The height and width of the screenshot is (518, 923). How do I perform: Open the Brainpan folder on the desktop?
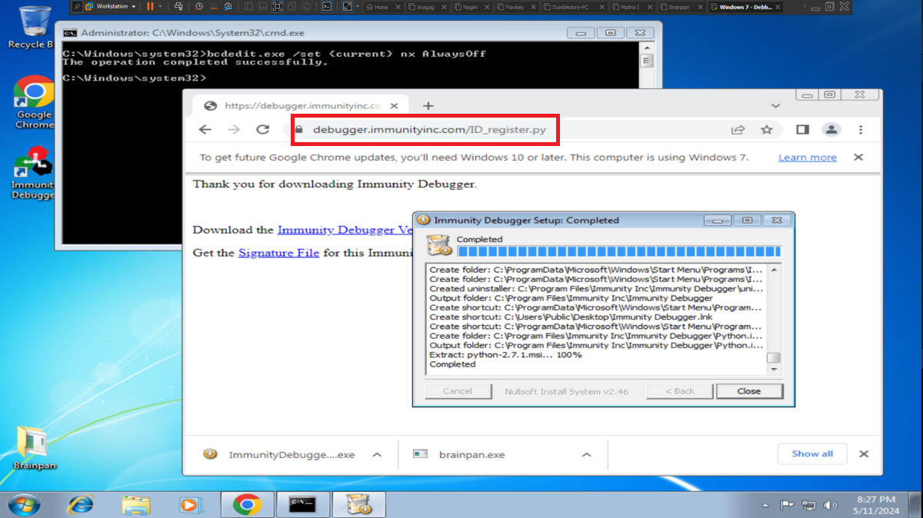coord(34,448)
